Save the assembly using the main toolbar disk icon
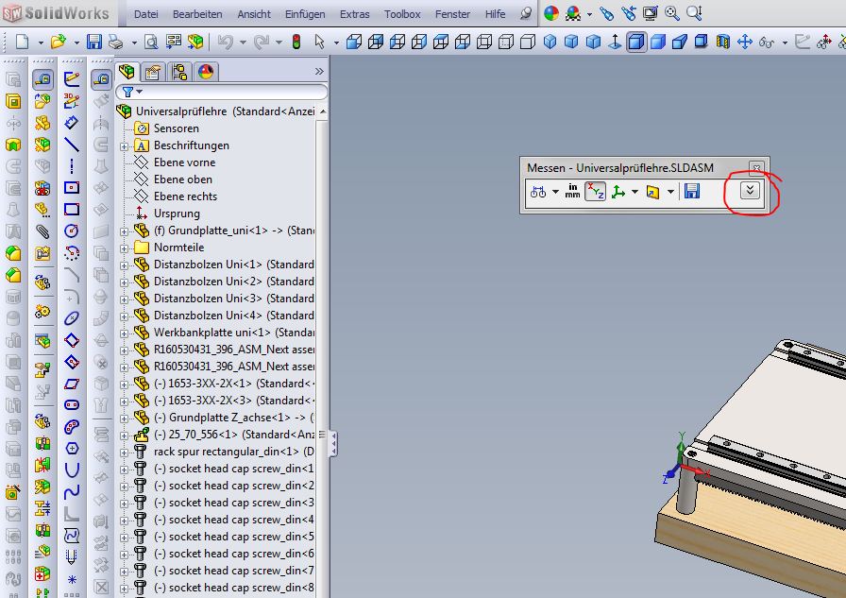Viewport: 846px width, 598px height. [x=94, y=41]
